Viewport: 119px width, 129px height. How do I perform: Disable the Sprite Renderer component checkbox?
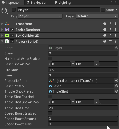(x=12, y=30)
